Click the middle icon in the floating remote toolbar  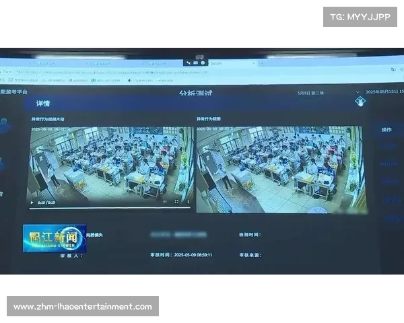tap(195, 63)
